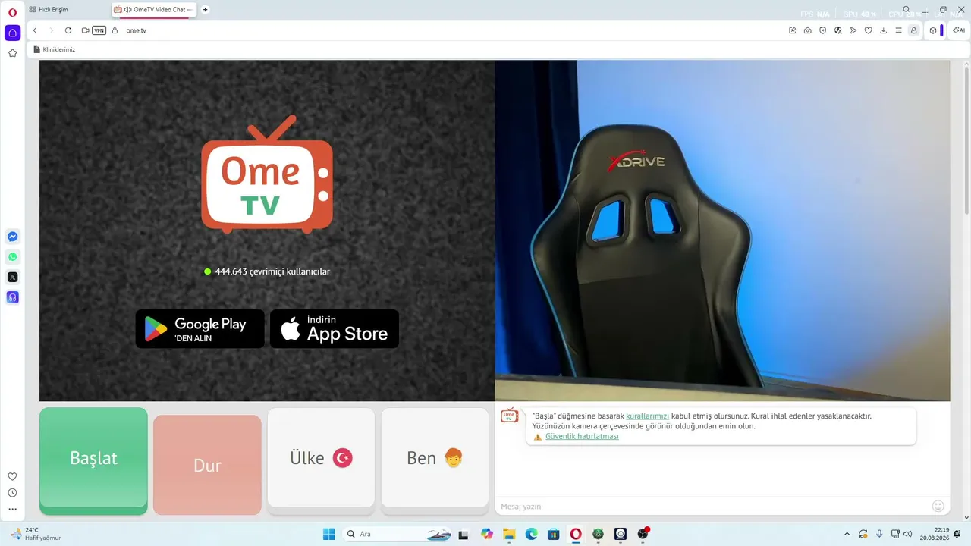The width and height of the screenshot is (971, 546).
Task: Click the Google Play download badge
Action: 200,329
